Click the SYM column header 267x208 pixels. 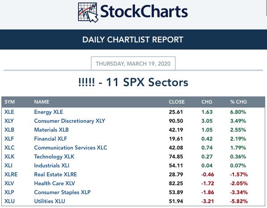pos(9,102)
